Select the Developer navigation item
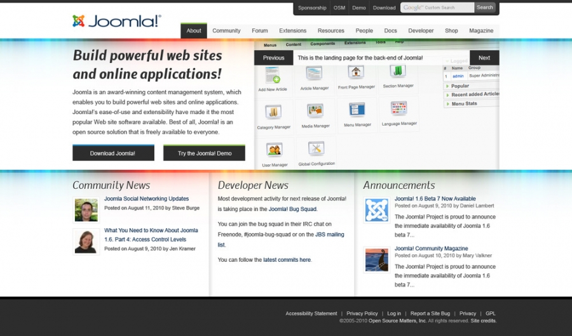The height and width of the screenshot is (336, 572). (421, 31)
